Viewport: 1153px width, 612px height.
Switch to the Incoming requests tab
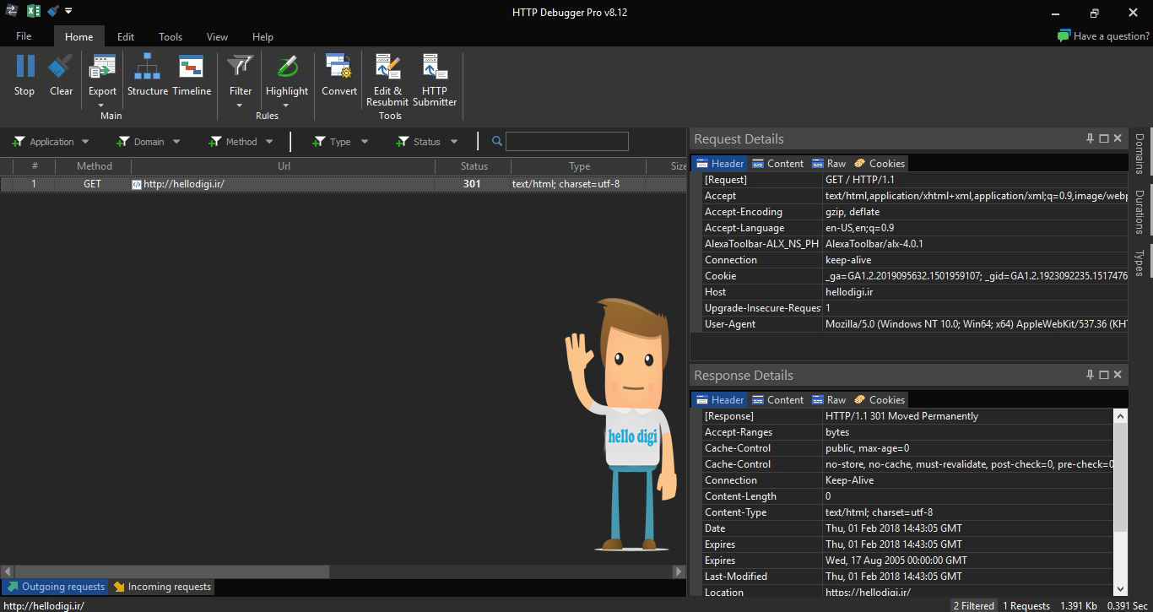pyautogui.click(x=162, y=587)
